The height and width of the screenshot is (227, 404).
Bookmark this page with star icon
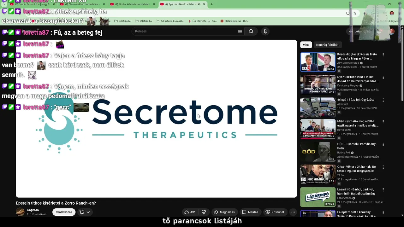pos(355,13)
